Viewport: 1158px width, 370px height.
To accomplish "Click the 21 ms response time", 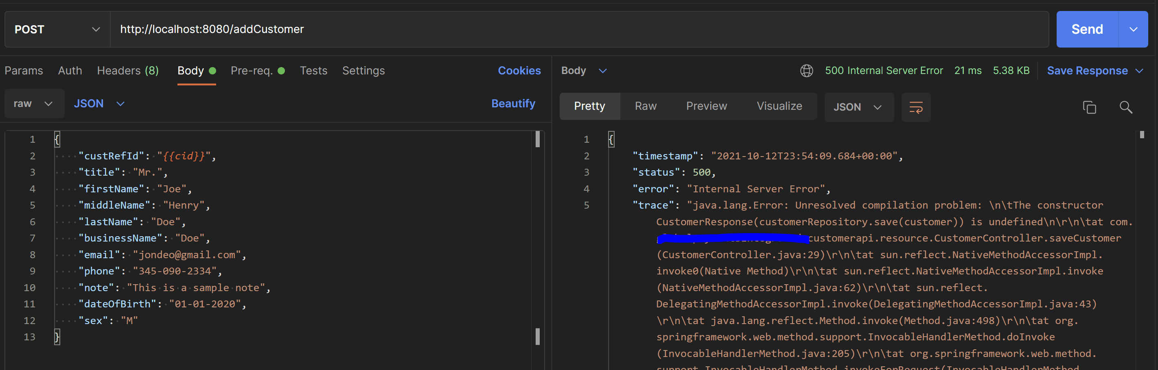I will pyautogui.click(x=968, y=70).
